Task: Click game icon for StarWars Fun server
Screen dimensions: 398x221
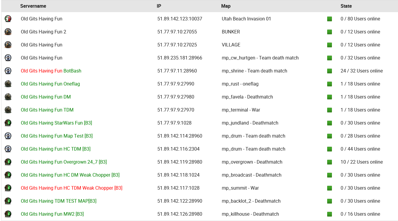Action: tap(8, 123)
